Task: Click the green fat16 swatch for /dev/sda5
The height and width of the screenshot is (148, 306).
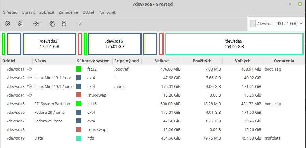Action: (79, 104)
